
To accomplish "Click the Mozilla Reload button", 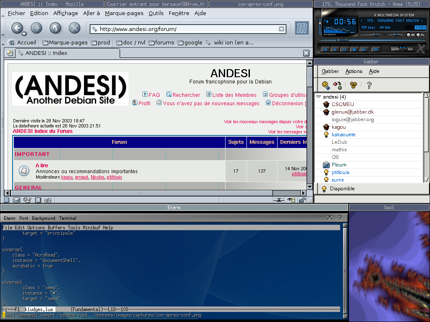I will pos(55,28).
